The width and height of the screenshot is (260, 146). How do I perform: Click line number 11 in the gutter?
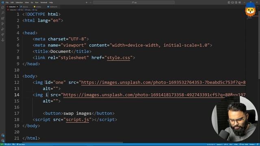tap(17, 76)
